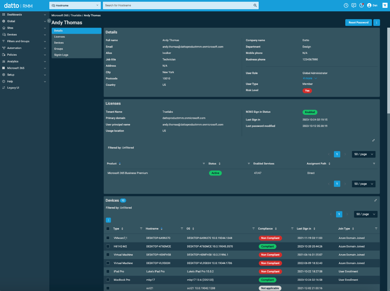
Task: Click the Policies sidebar icon
Action: (4, 55)
